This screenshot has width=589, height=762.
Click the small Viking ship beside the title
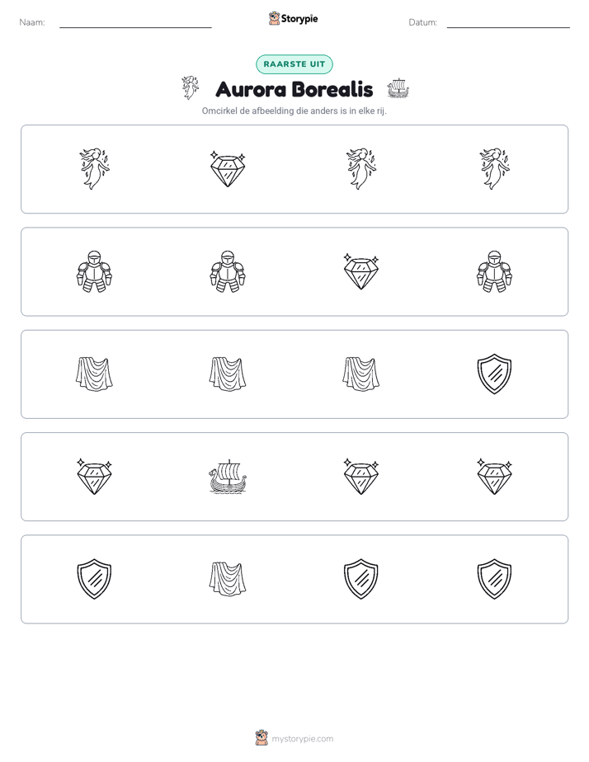pyautogui.click(x=398, y=88)
